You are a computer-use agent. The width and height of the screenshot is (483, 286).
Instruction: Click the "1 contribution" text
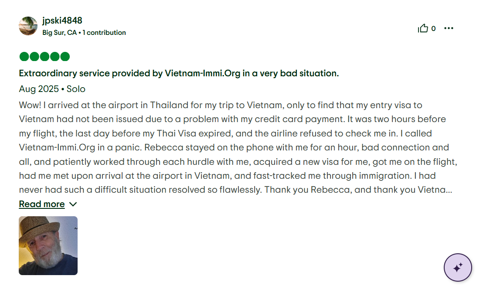[104, 33]
